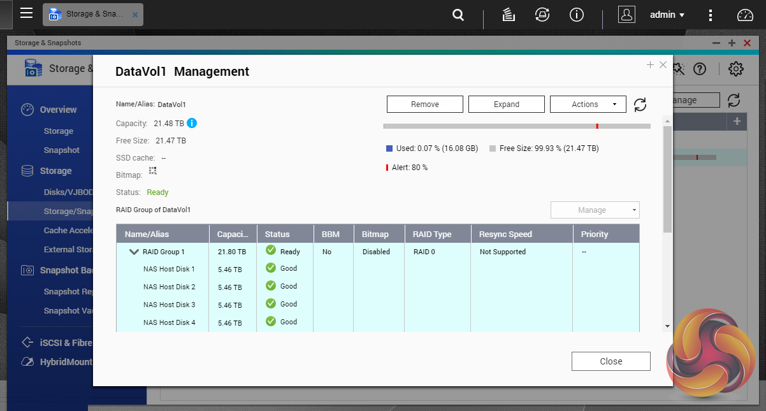Viewport: 766px width, 411px height.
Task: Open the Manage dropdown for RAID group
Action: (x=595, y=210)
